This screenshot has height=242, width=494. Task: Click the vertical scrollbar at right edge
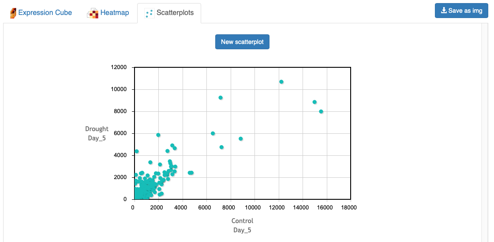click(x=484, y=132)
